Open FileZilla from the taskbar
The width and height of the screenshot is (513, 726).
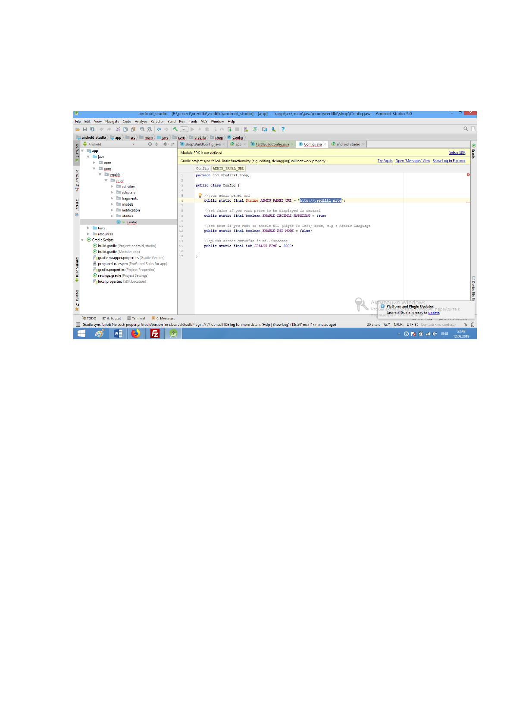pos(155,333)
